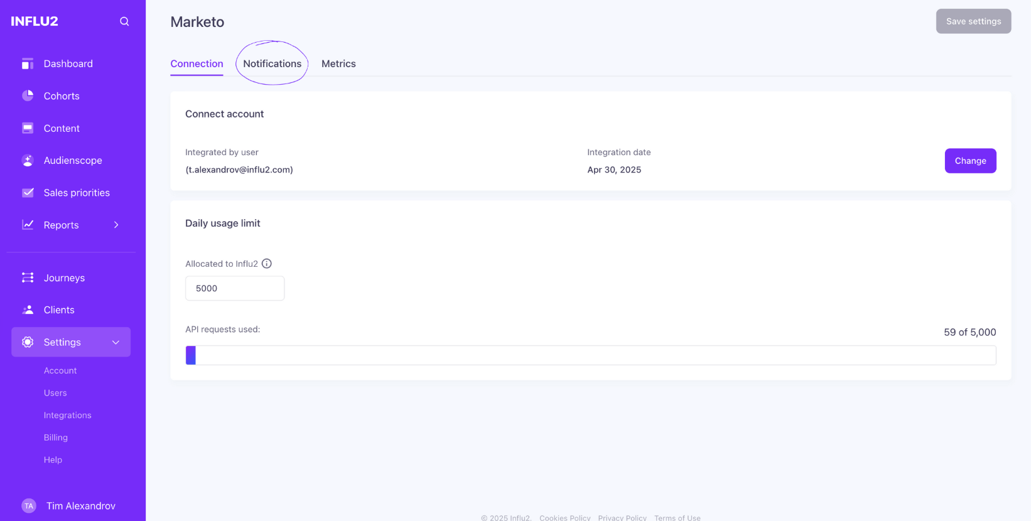
Task: Click the Audienscope icon
Action: pos(28,160)
